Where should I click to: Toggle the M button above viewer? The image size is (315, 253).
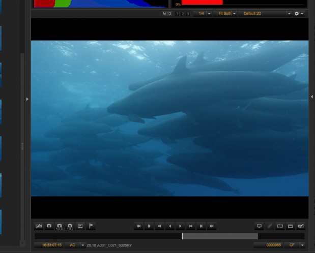pyautogui.click(x=164, y=14)
